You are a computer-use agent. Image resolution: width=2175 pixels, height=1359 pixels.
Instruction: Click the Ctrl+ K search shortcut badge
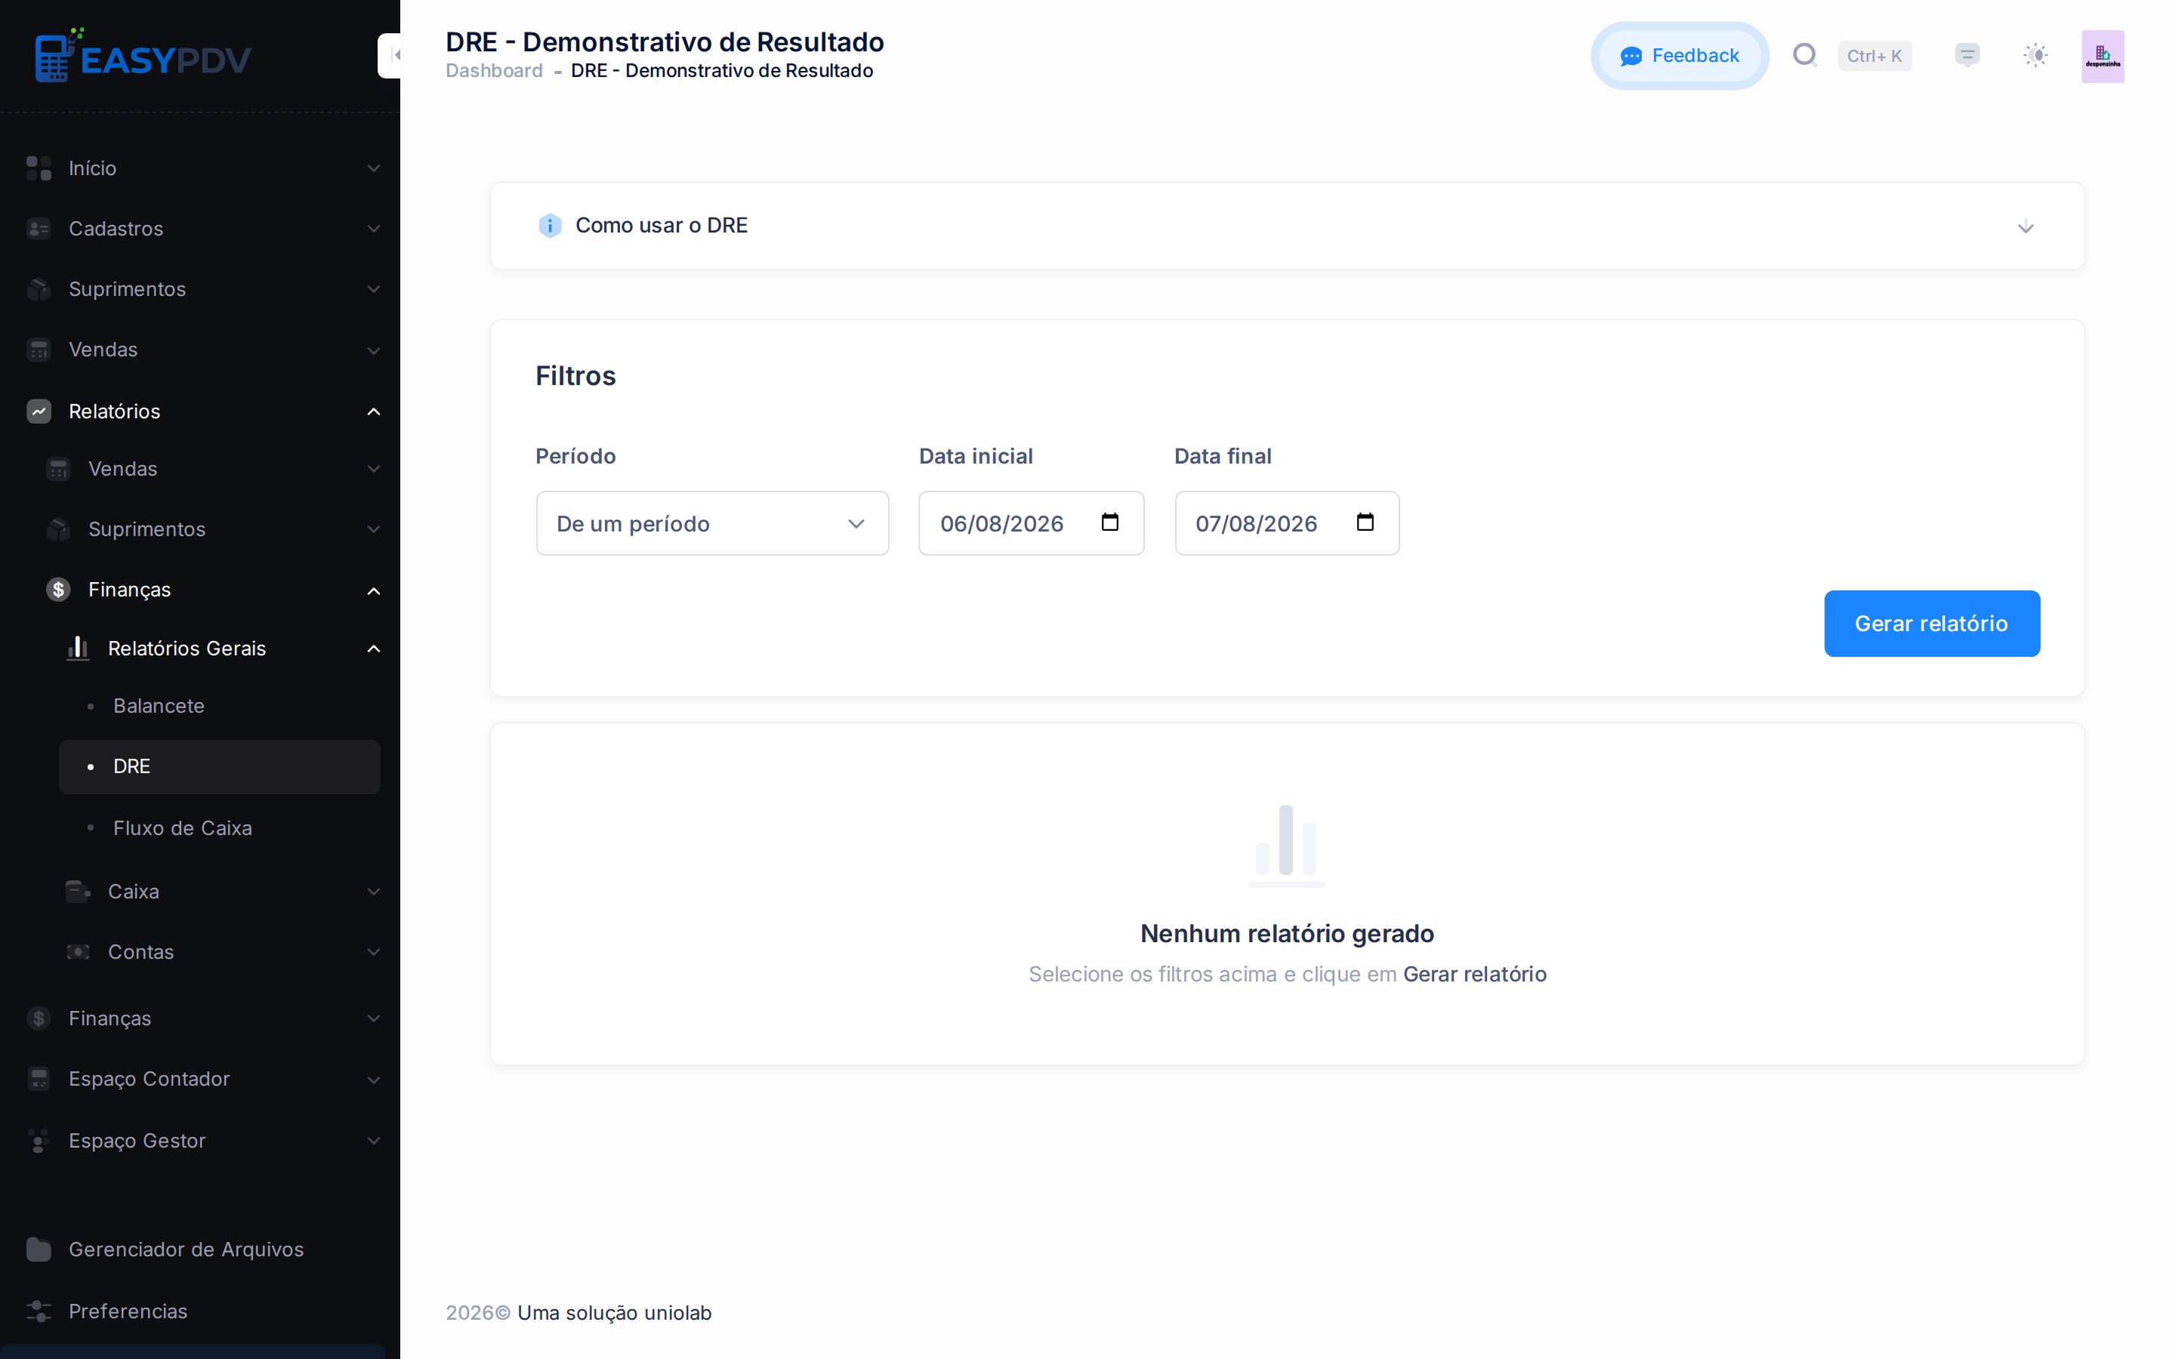pyautogui.click(x=1874, y=56)
